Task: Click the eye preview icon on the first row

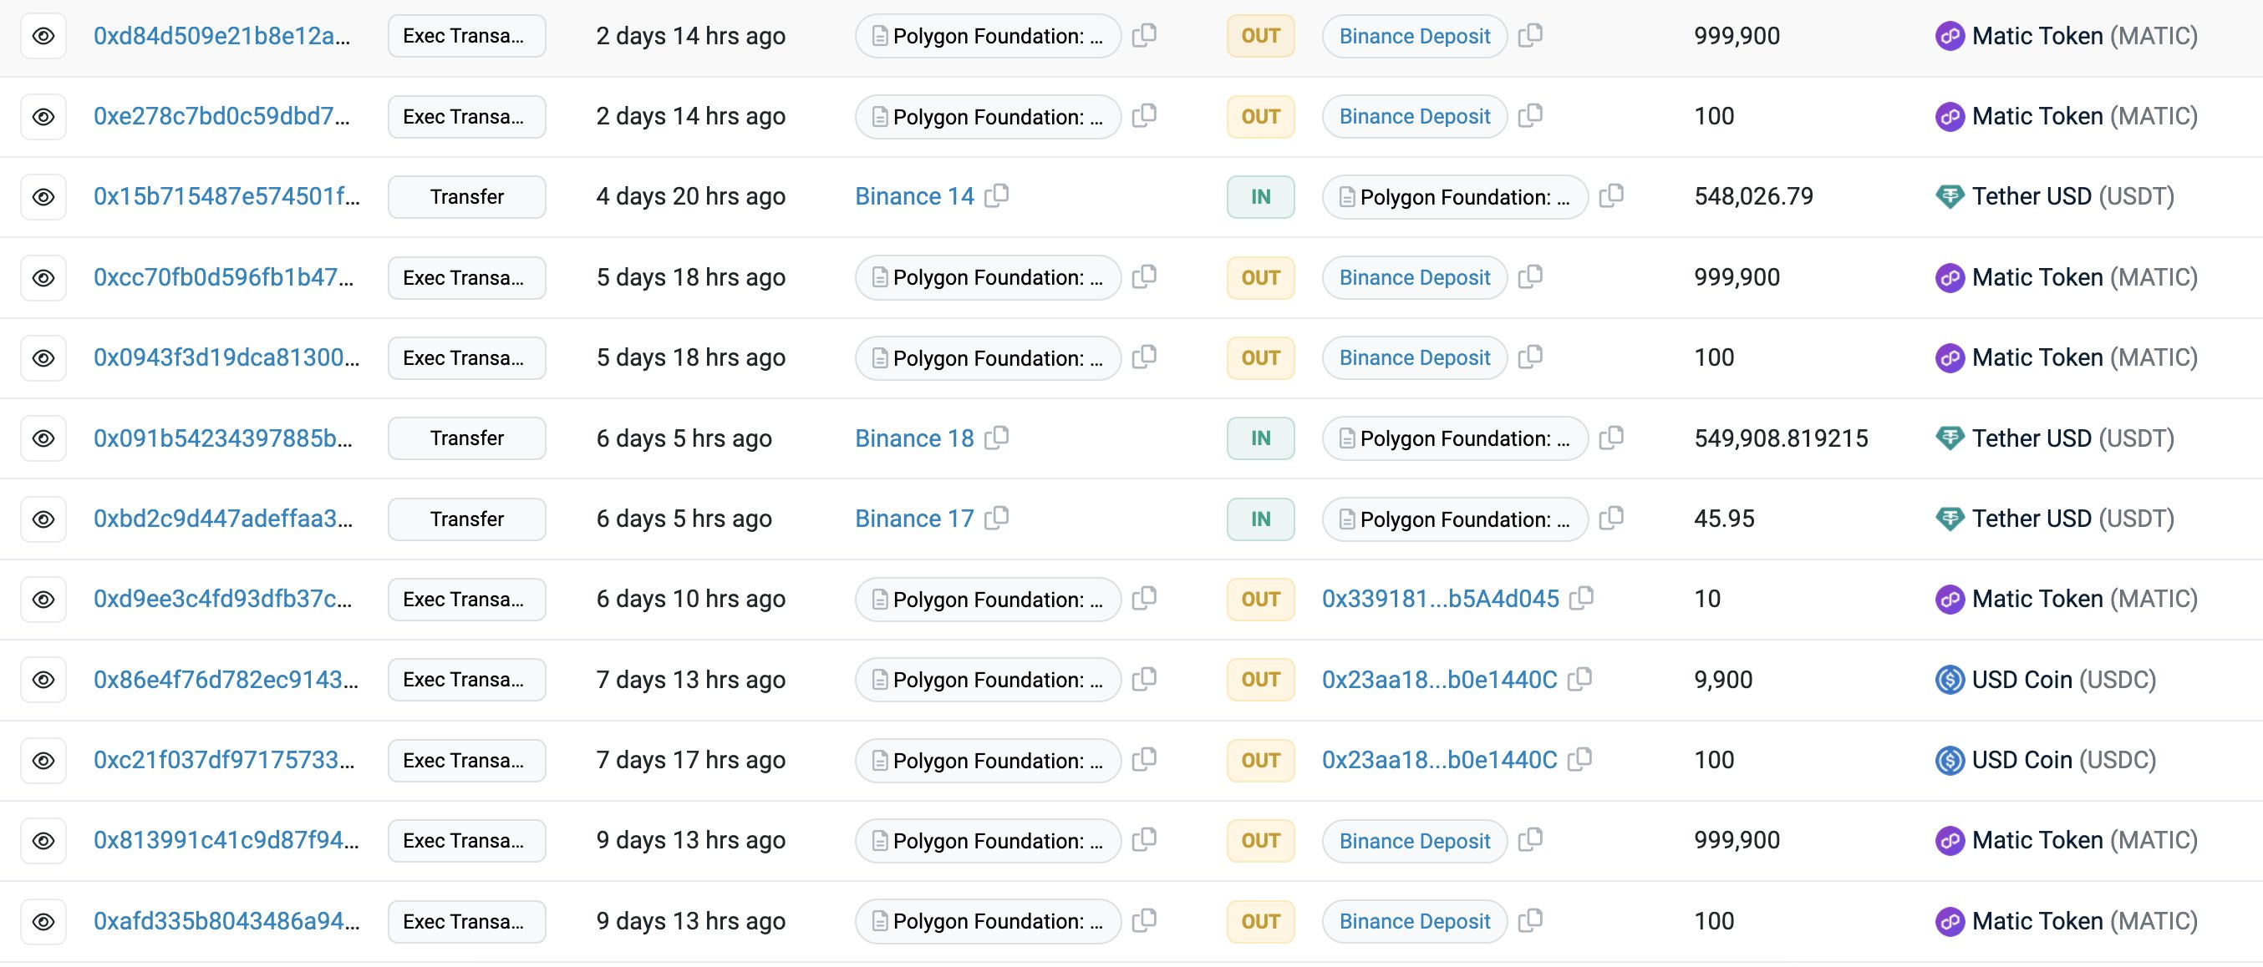Action: 43,36
